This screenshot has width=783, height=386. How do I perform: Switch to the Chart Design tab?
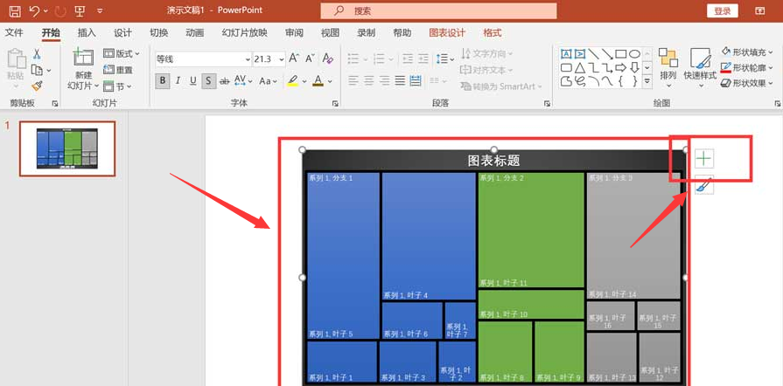click(447, 33)
